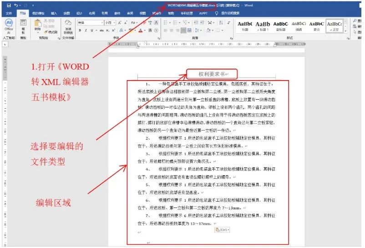Apply subscript formatting
Image resolution: width=365 pixels, height=248 pixels.
(107, 30)
